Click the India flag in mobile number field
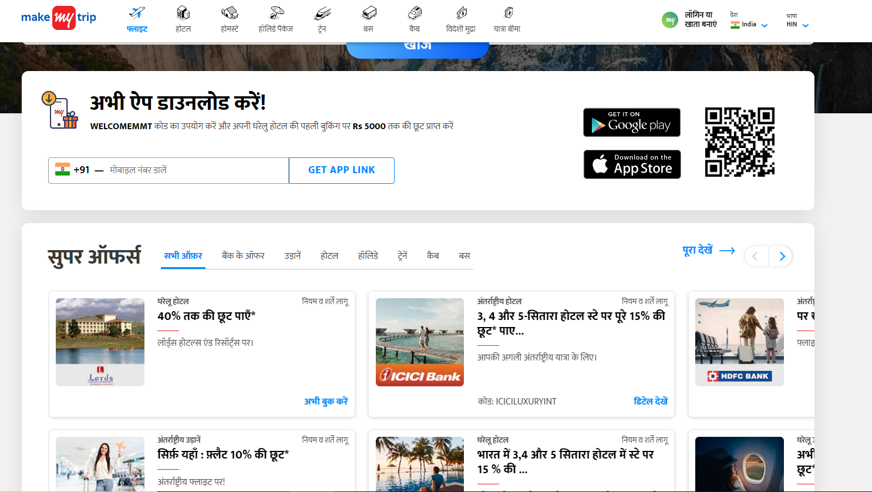 click(62, 170)
